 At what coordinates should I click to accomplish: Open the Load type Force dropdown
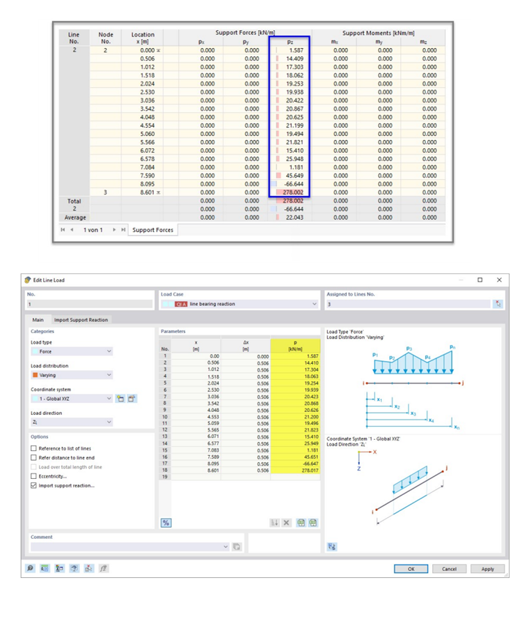point(109,351)
